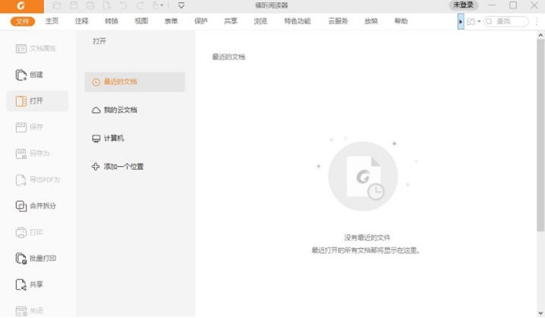
Task: Click the 福昕阅读器 window title
Action: point(271,5)
